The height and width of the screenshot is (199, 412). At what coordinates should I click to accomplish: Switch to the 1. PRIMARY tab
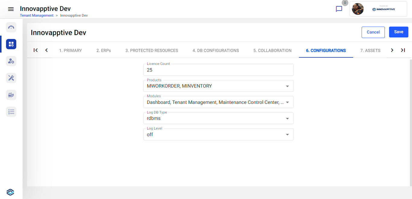[x=71, y=50]
